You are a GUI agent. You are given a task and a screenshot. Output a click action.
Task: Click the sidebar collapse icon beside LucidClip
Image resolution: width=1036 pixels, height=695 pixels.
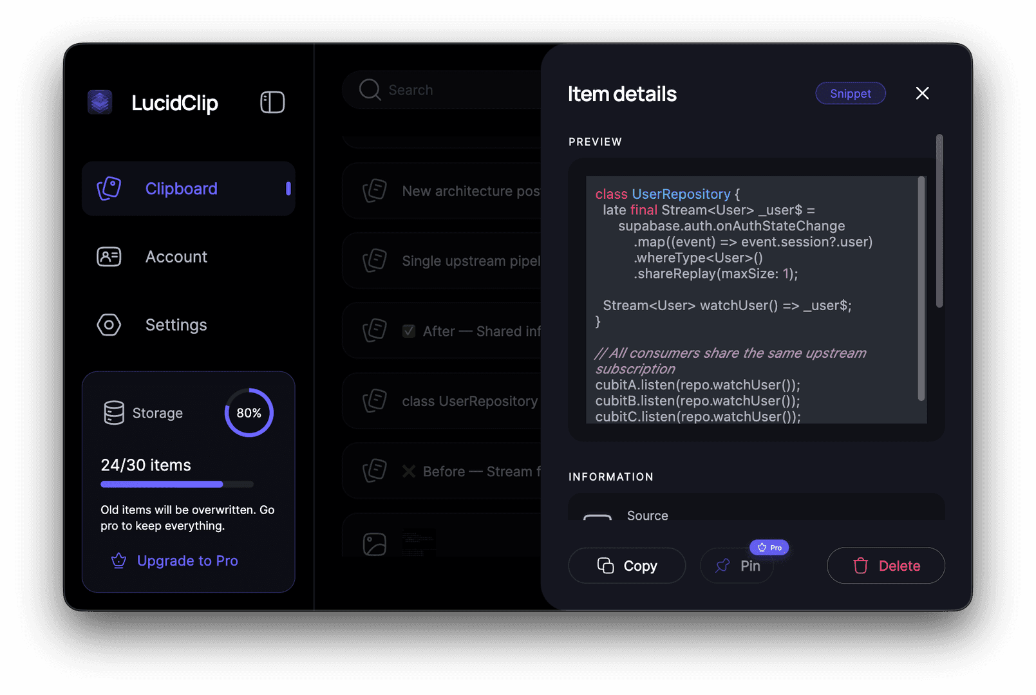tap(272, 102)
